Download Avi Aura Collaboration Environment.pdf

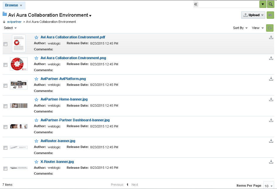click(x=271, y=38)
